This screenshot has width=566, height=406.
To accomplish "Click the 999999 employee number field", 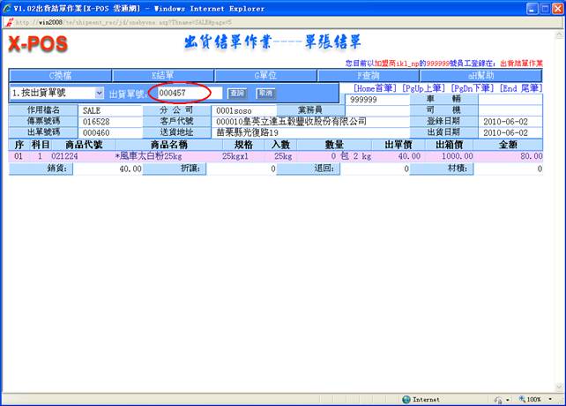I will click(x=377, y=100).
